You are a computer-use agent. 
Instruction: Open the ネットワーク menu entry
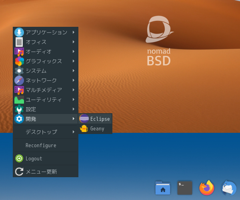[x=46, y=80]
